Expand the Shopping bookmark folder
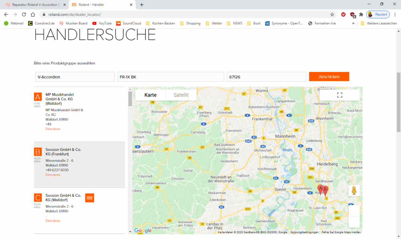The image size is (401, 239). pos(190,23)
